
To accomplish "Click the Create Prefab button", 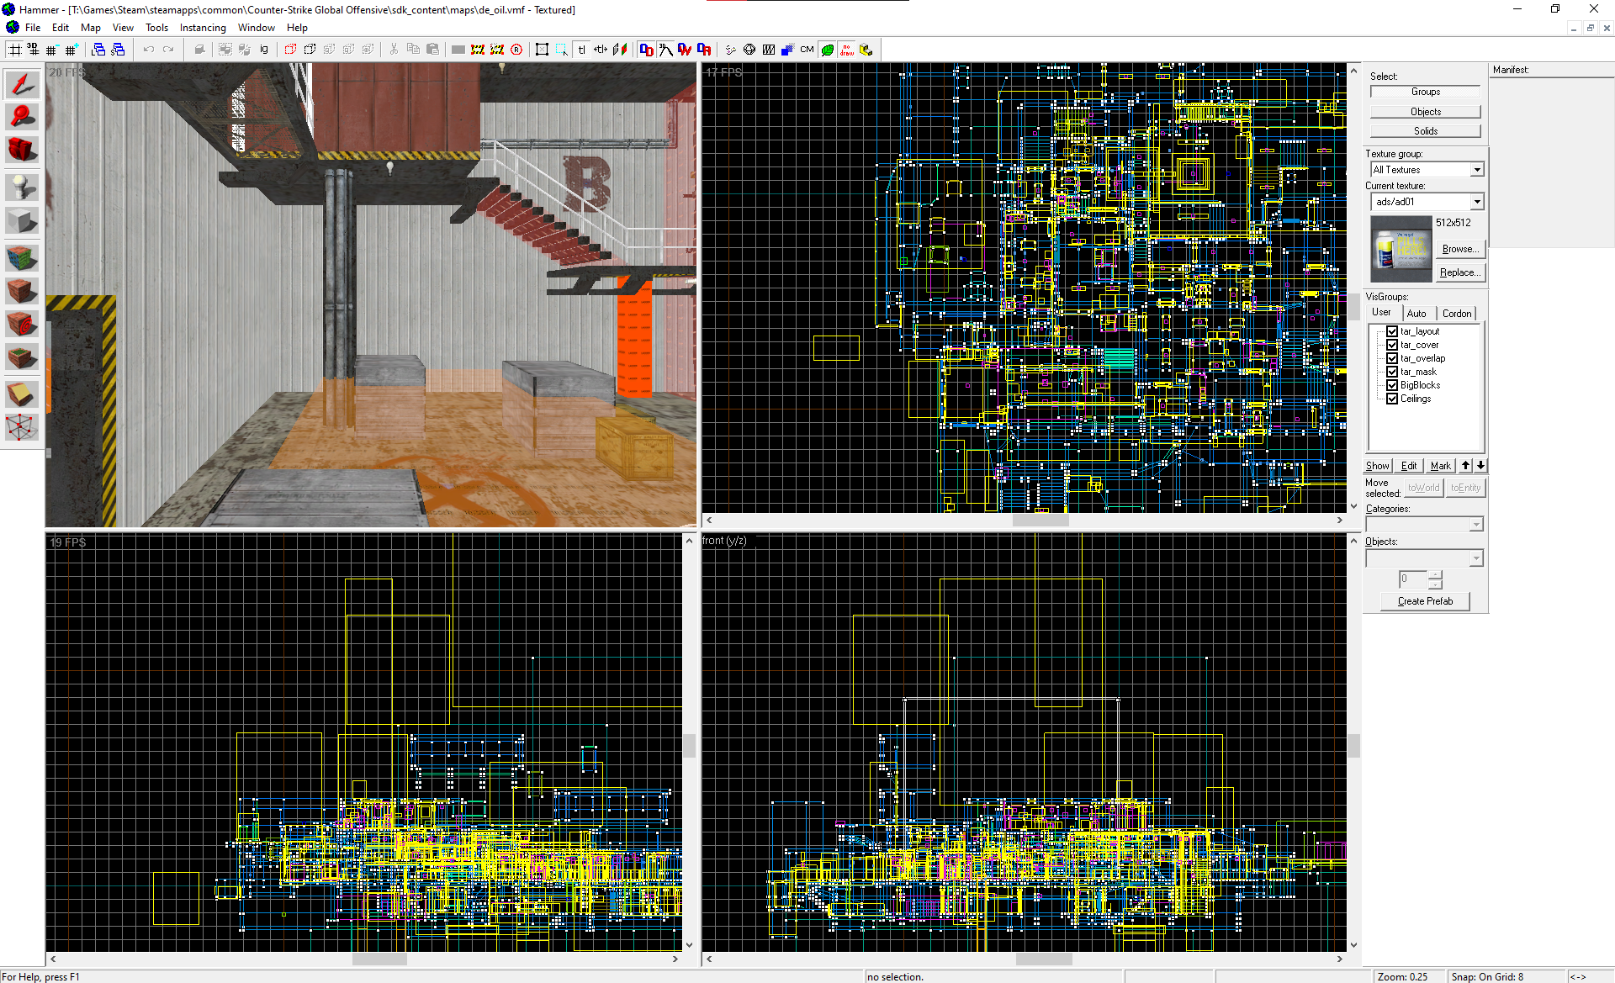I will [x=1425, y=601].
